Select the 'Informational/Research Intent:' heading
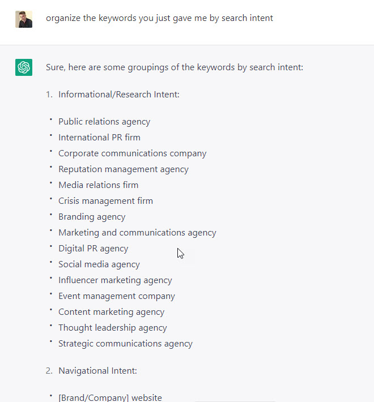This screenshot has height=402, width=374. (x=119, y=95)
